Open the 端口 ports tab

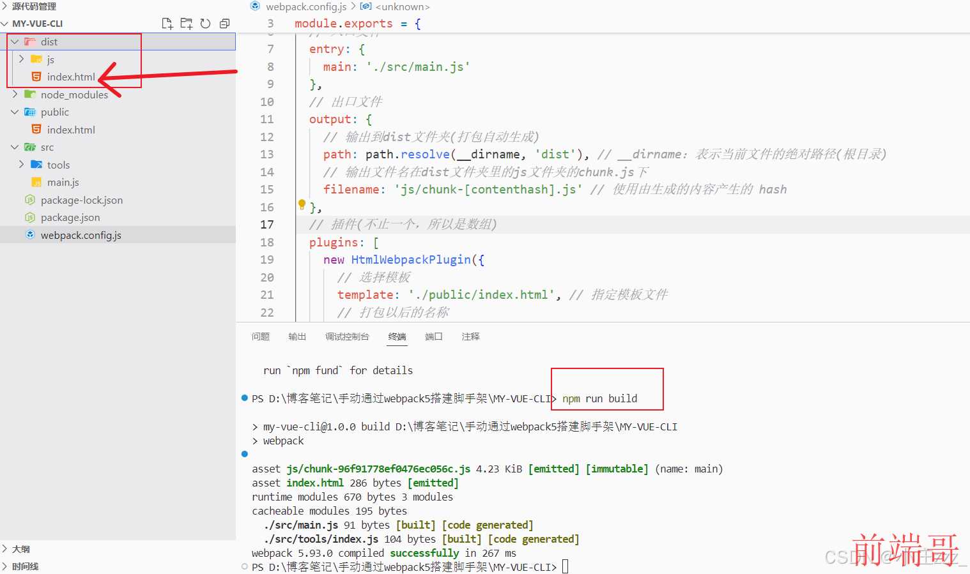pos(434,336)
